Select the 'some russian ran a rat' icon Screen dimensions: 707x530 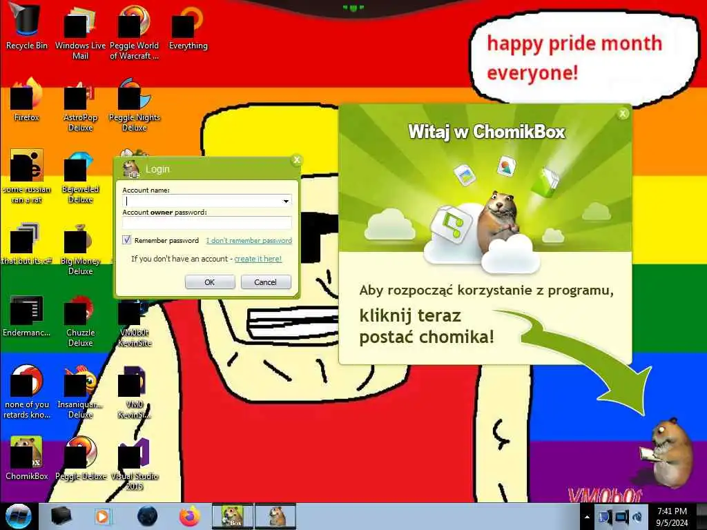pyautogui.click(x=26, y=176)
